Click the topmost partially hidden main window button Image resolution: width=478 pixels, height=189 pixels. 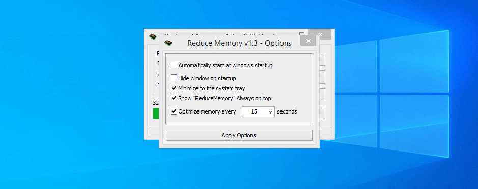(322, 59)
